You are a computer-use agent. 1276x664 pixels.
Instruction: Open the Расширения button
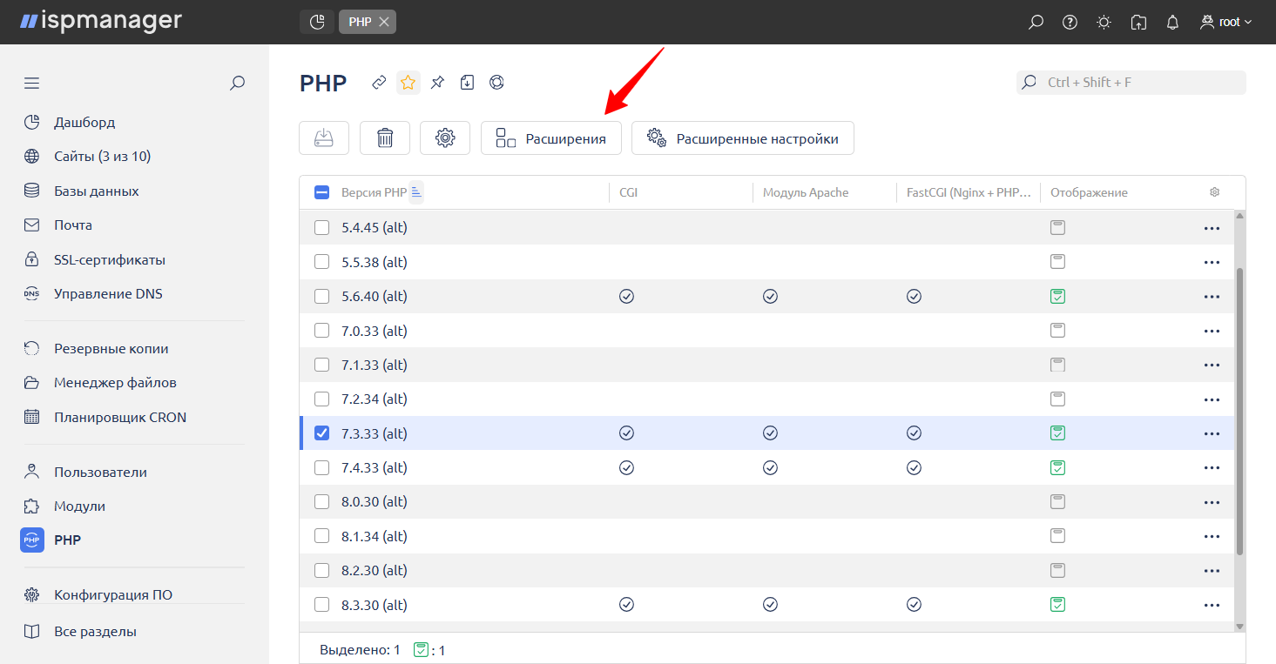pyautogui.click(x=550, y=137)
